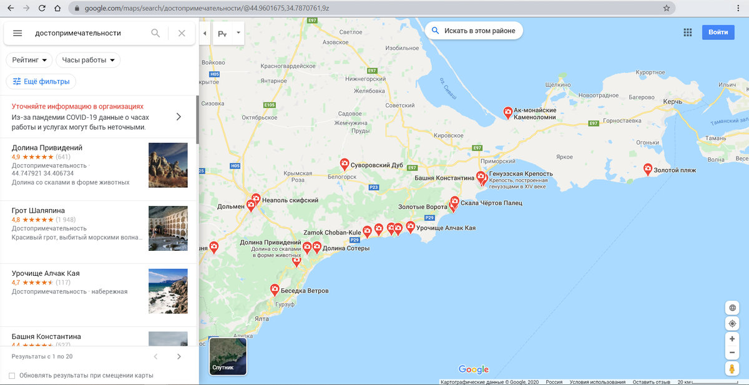The width and height of the screenshot is (749, 385).
Task: Zoom in with the plus icon
Action: pos(732,338)
